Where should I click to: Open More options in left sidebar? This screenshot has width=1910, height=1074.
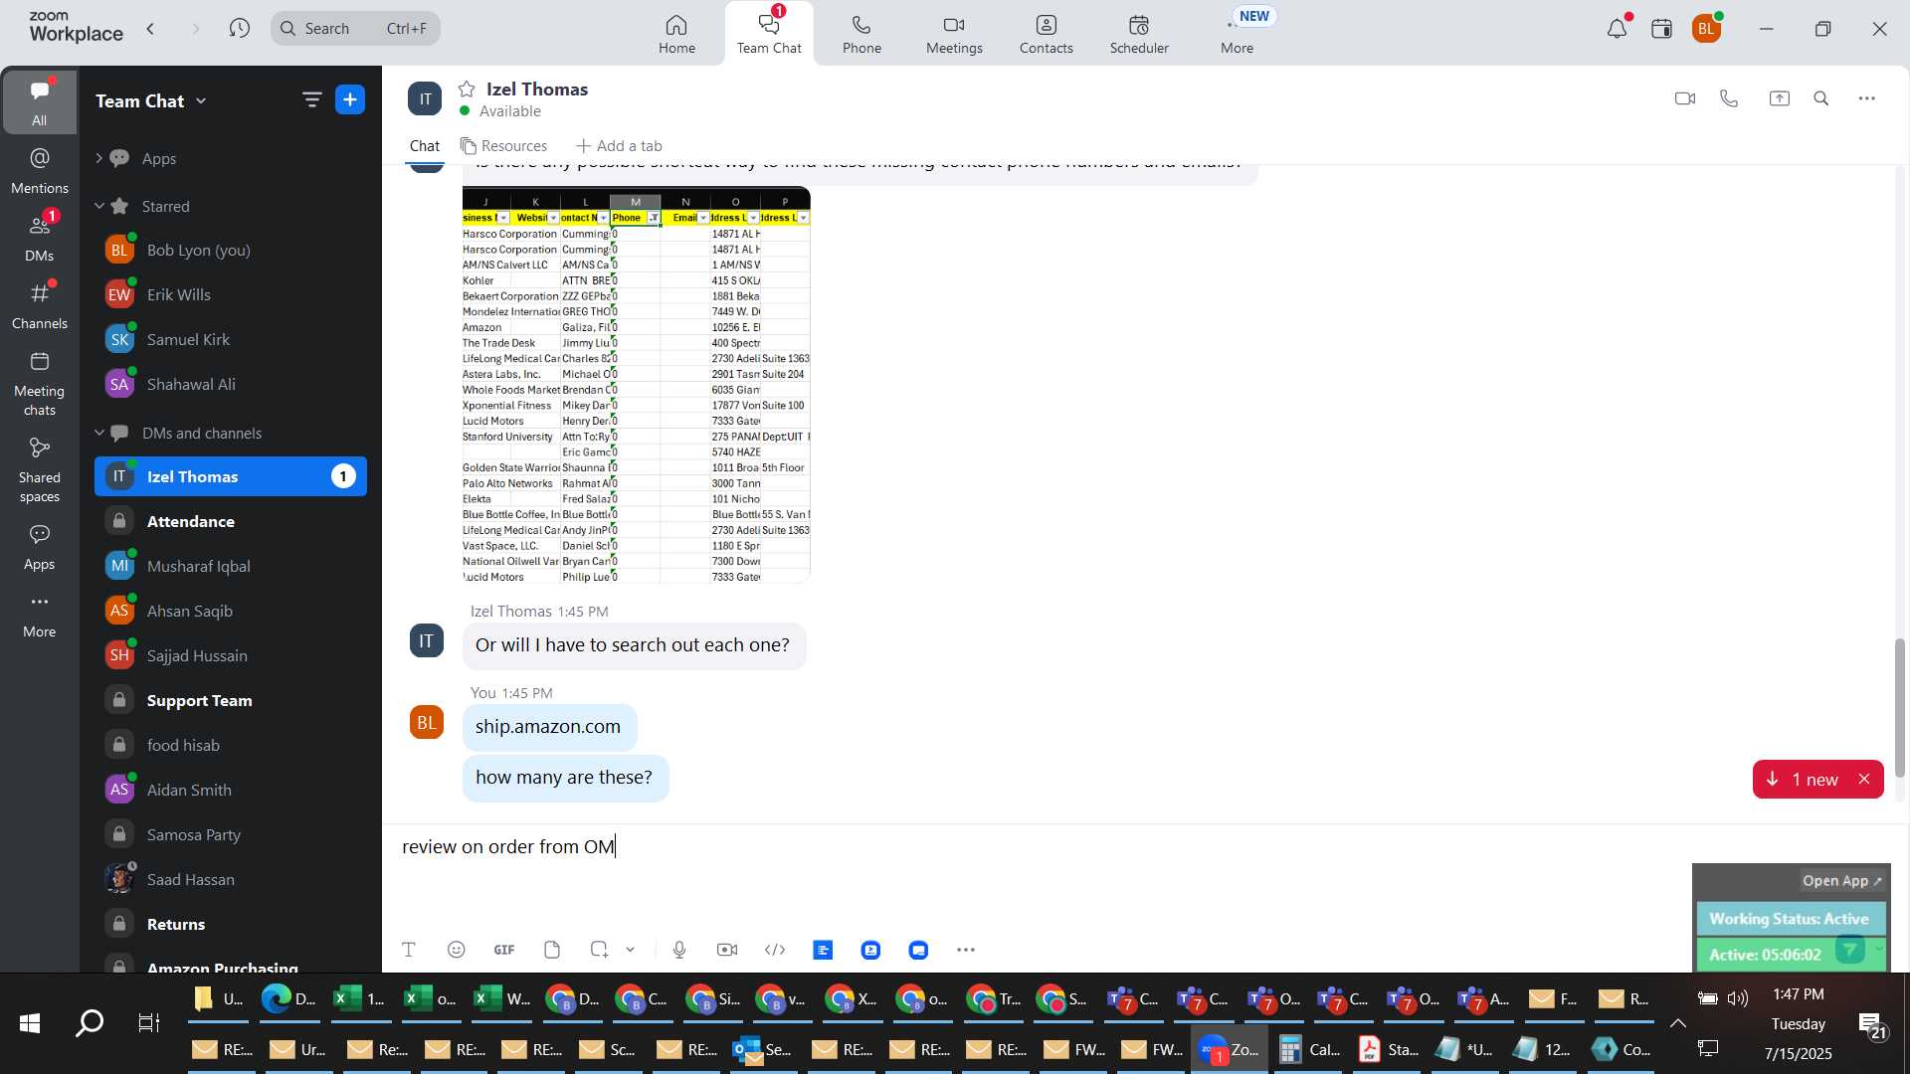coord(39,615)
